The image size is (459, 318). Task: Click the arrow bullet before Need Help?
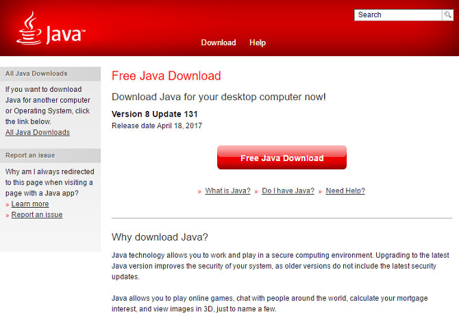coord(320,192)
